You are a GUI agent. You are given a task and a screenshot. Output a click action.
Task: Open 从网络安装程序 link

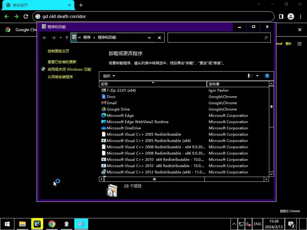point(60,77)
